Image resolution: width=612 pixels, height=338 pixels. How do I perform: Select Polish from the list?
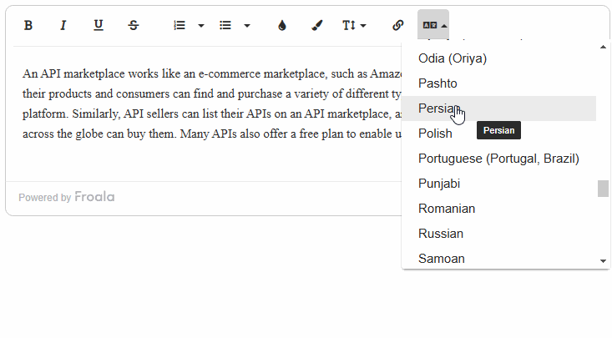point(498,134)
